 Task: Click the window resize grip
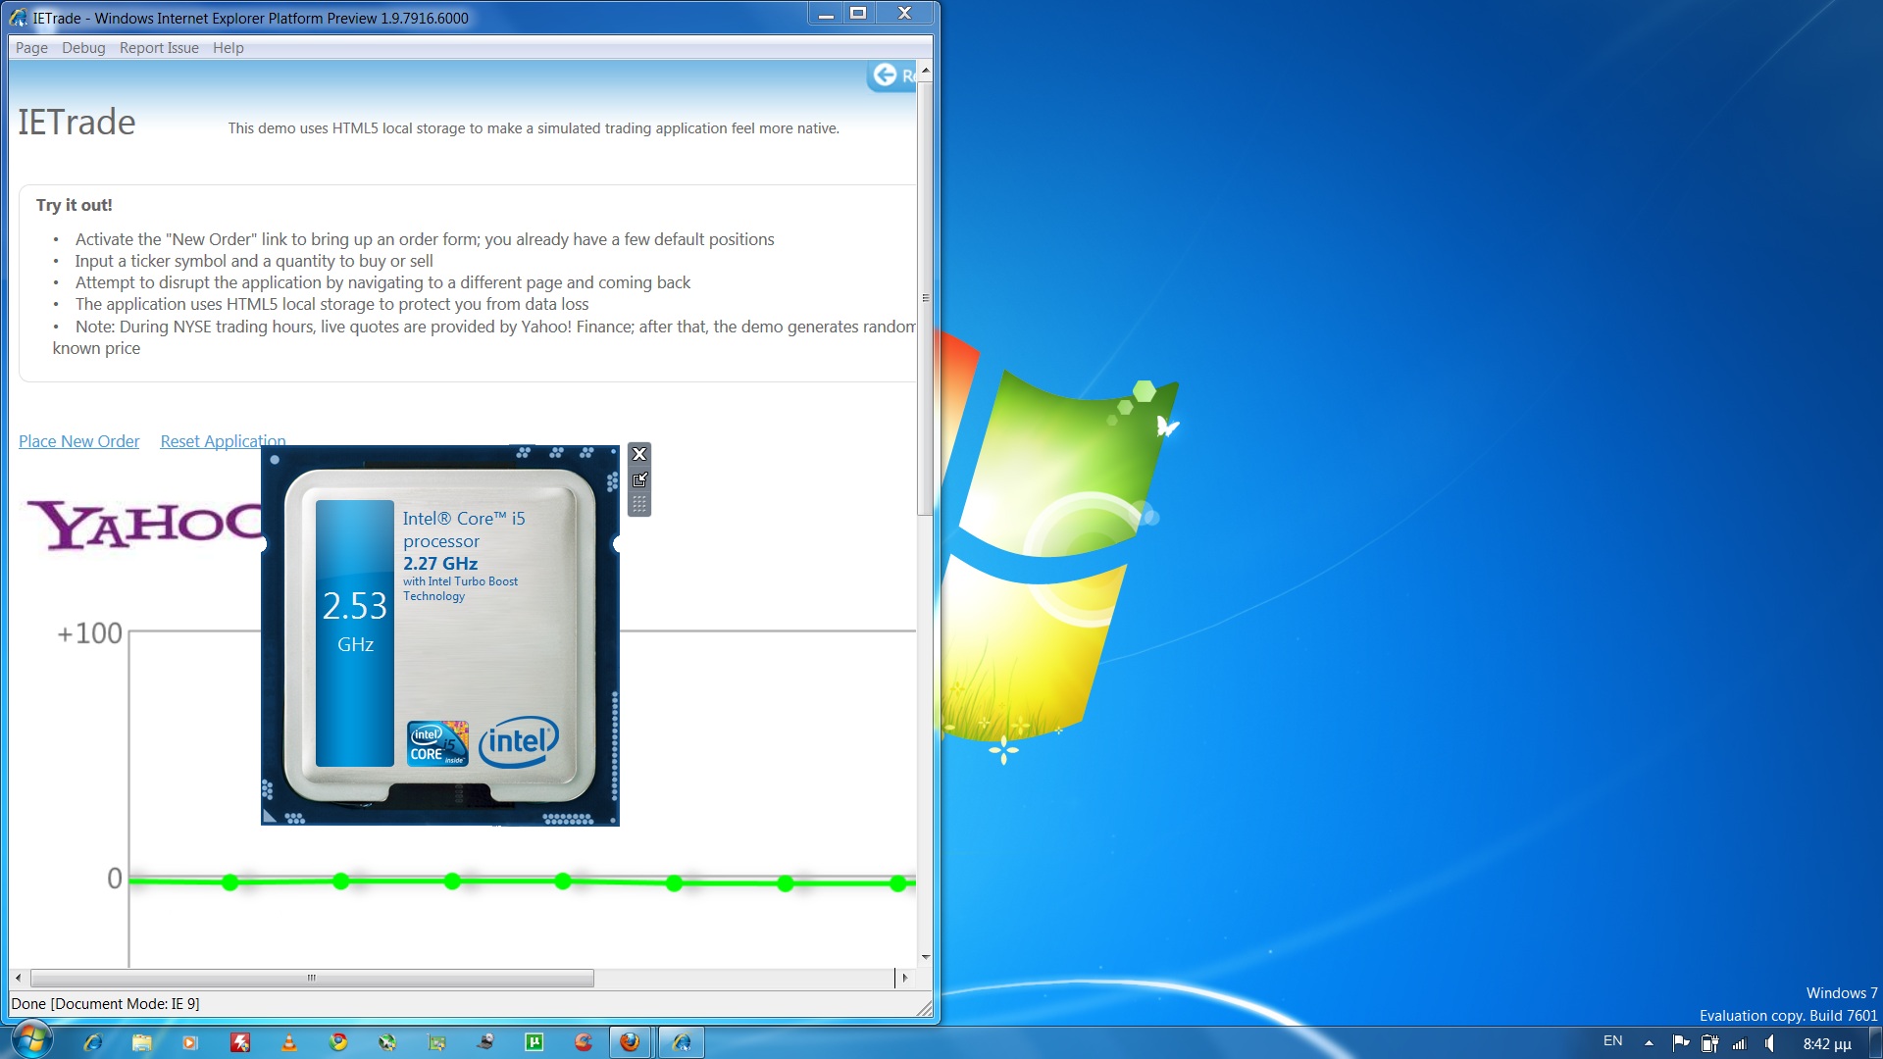[925, 1007]
